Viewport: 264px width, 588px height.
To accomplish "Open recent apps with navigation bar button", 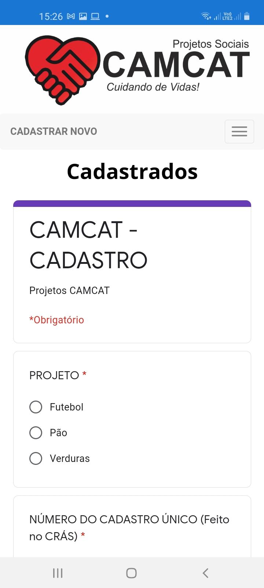I will 58,573.
